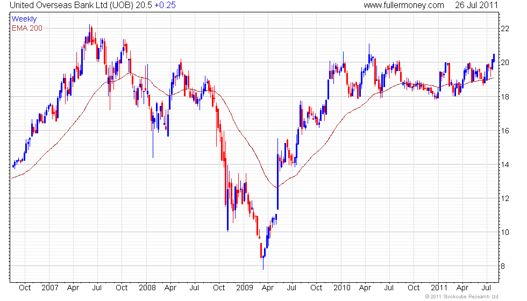Viewport: 527px width, 301px height.
Task: Click the x-axis label '2011'
Action: (439, 288)
